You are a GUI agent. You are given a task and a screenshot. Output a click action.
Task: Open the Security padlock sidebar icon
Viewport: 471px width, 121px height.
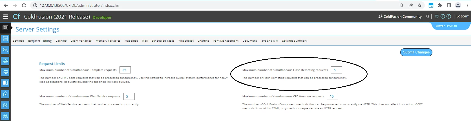click(x=5, y=94)
